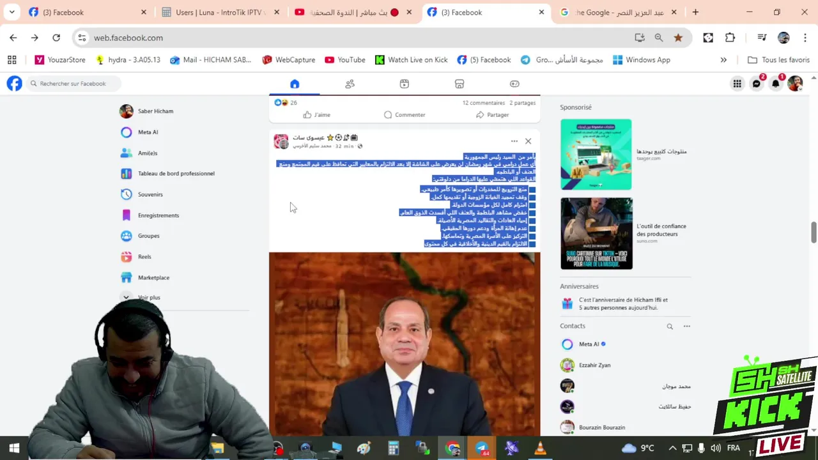Click J'aime on the previous post
This screenshot has height=460, width=818.
pyautogui.click(x=317, y=115)
